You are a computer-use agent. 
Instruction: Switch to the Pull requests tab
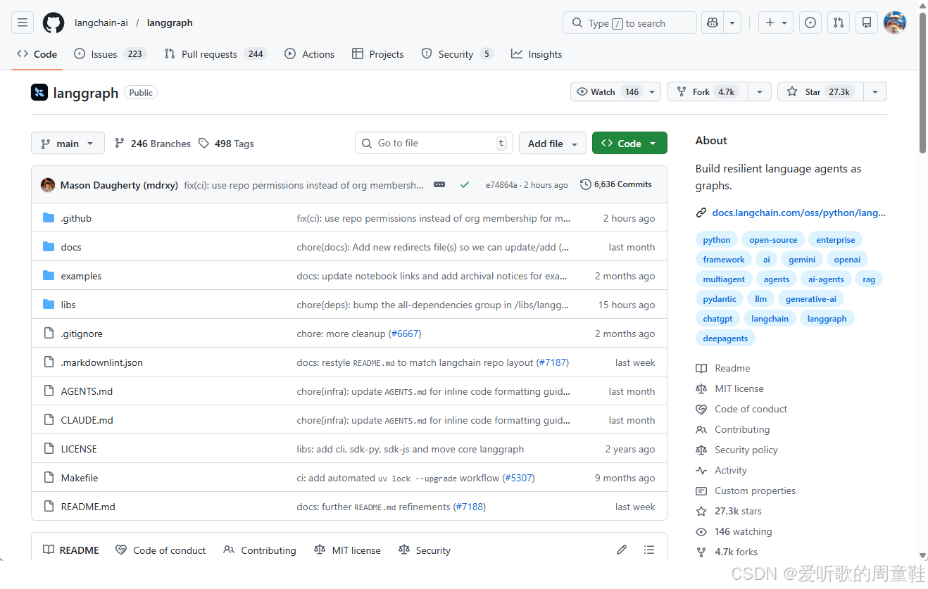[x=215, y=54]
